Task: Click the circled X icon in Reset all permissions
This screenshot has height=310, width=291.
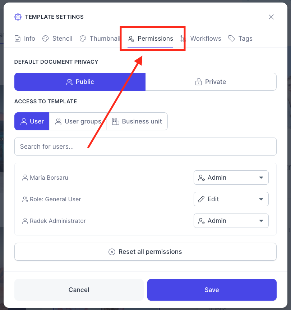Action: (x=112, y=252)
